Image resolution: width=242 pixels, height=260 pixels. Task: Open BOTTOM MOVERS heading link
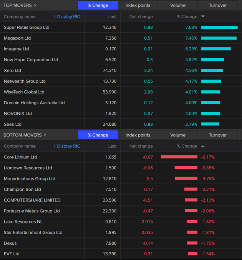pyautogui.click(x=23, y=135)
